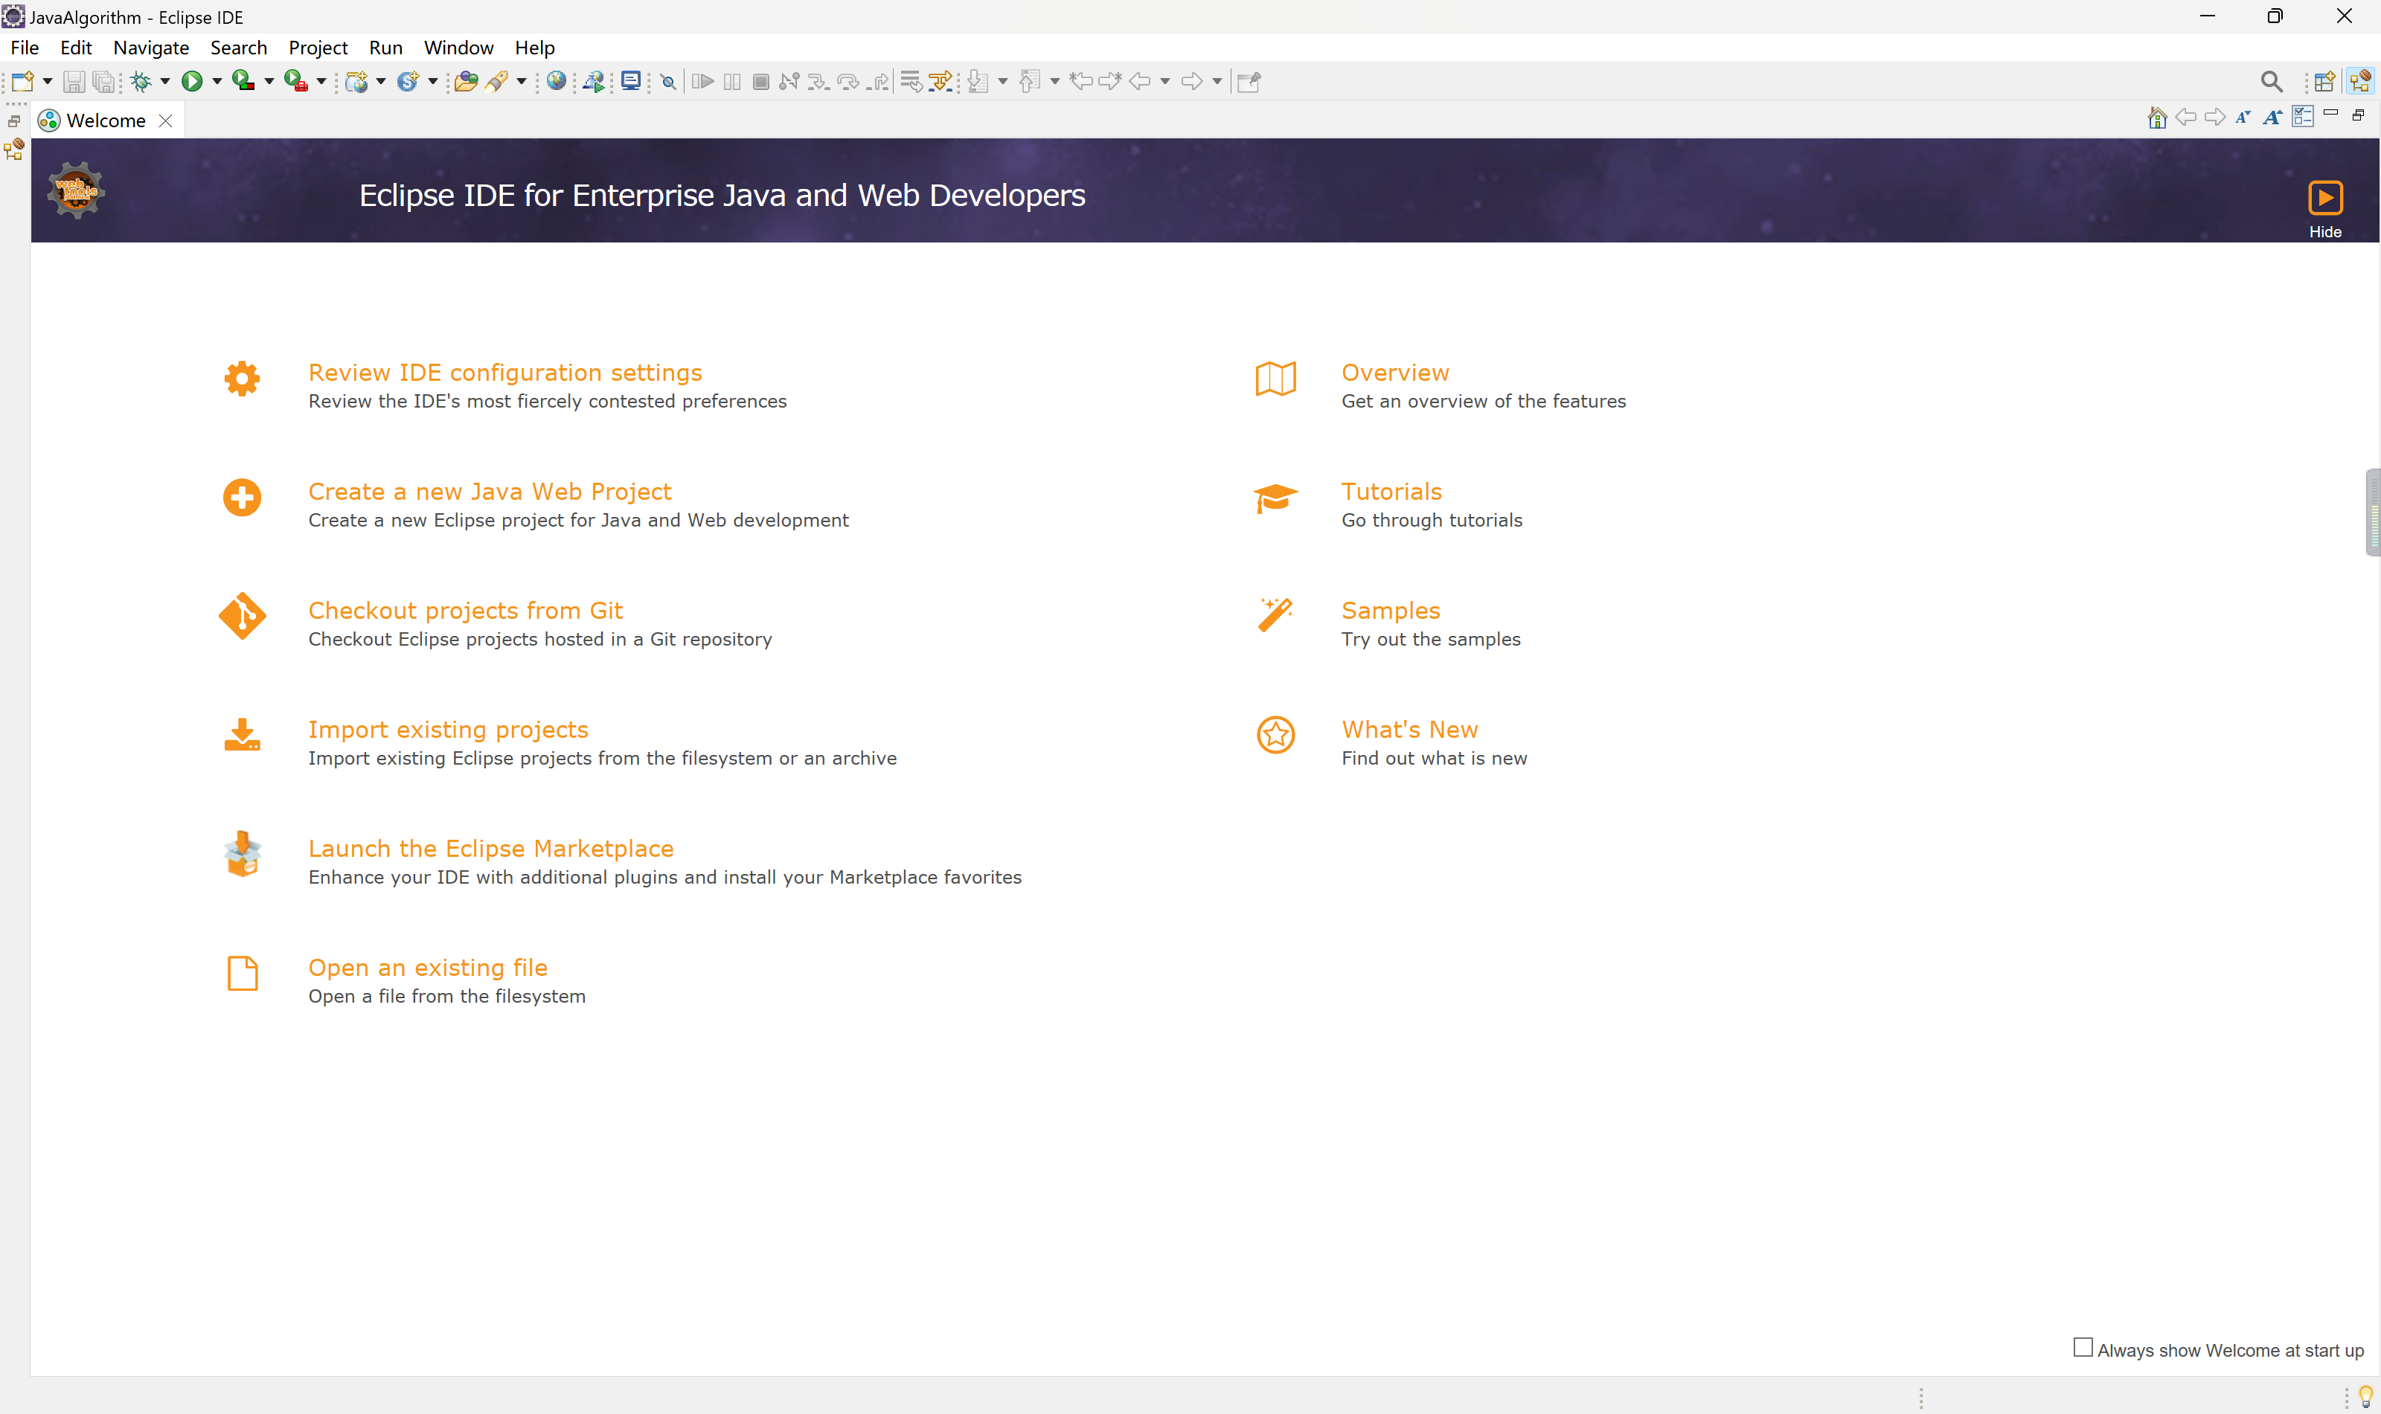The image size is (2381, 1414).
Task: Expand the Run configurations dropdown arrow
Action: (x=217, y=82)
